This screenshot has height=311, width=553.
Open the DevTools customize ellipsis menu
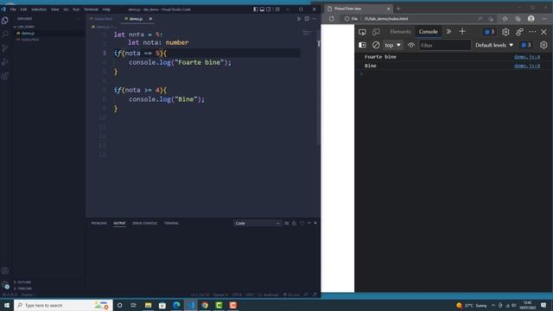point(532,32)
